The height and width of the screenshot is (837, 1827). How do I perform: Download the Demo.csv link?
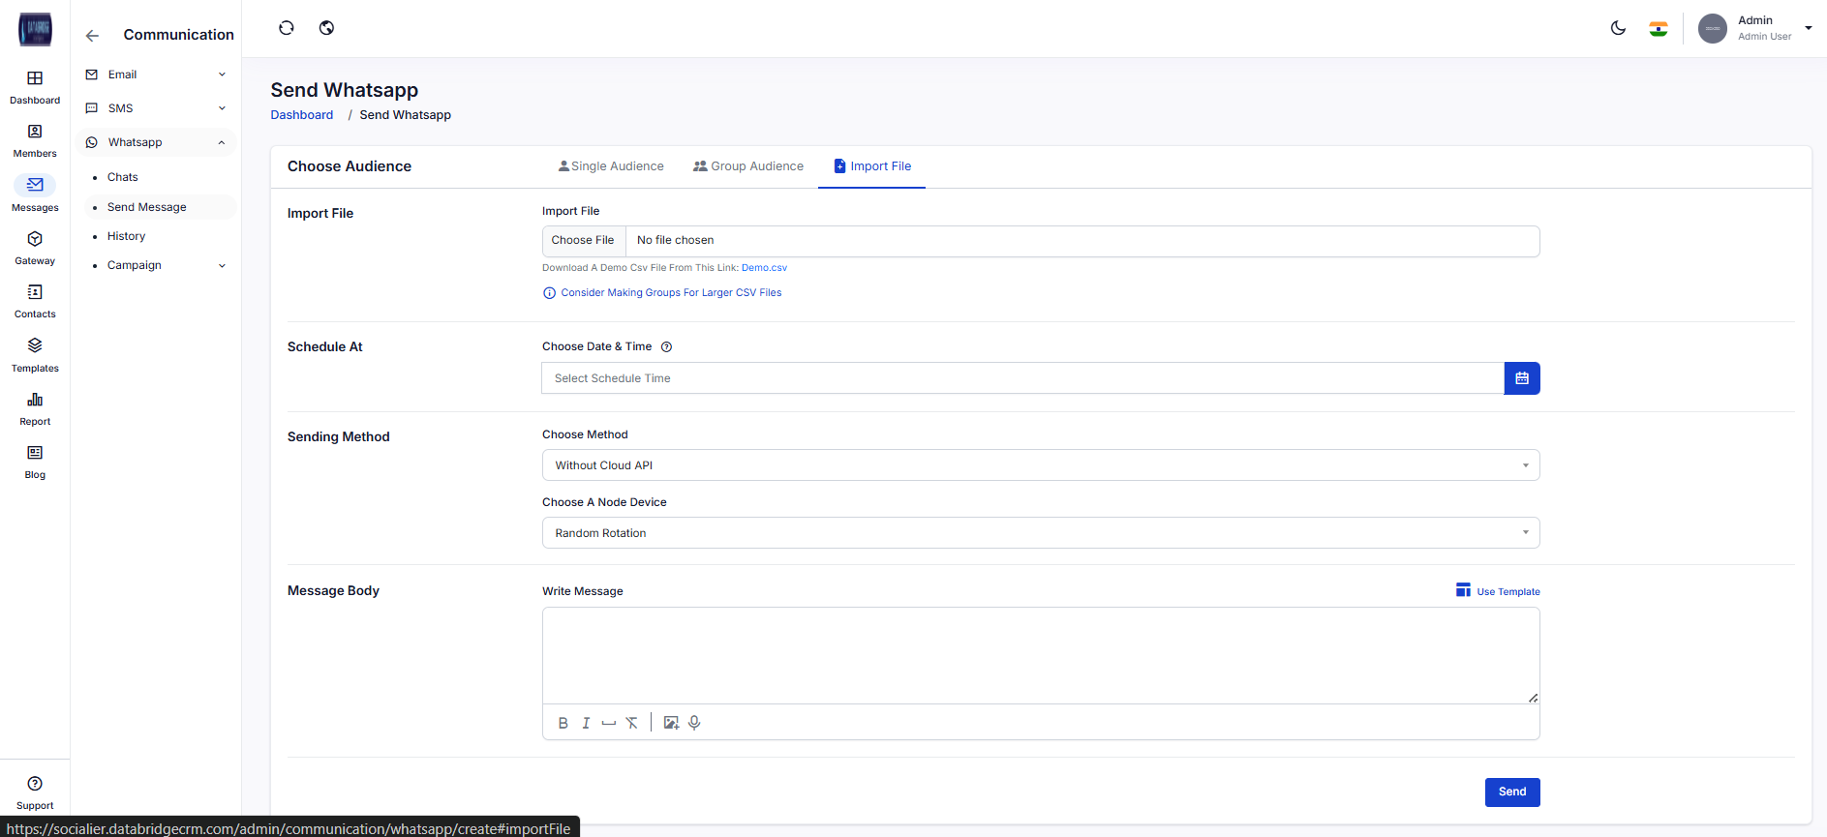764,268
